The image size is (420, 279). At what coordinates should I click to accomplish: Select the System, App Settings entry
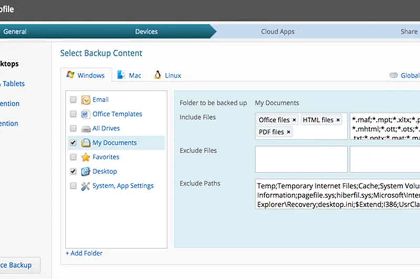(123, 186)
